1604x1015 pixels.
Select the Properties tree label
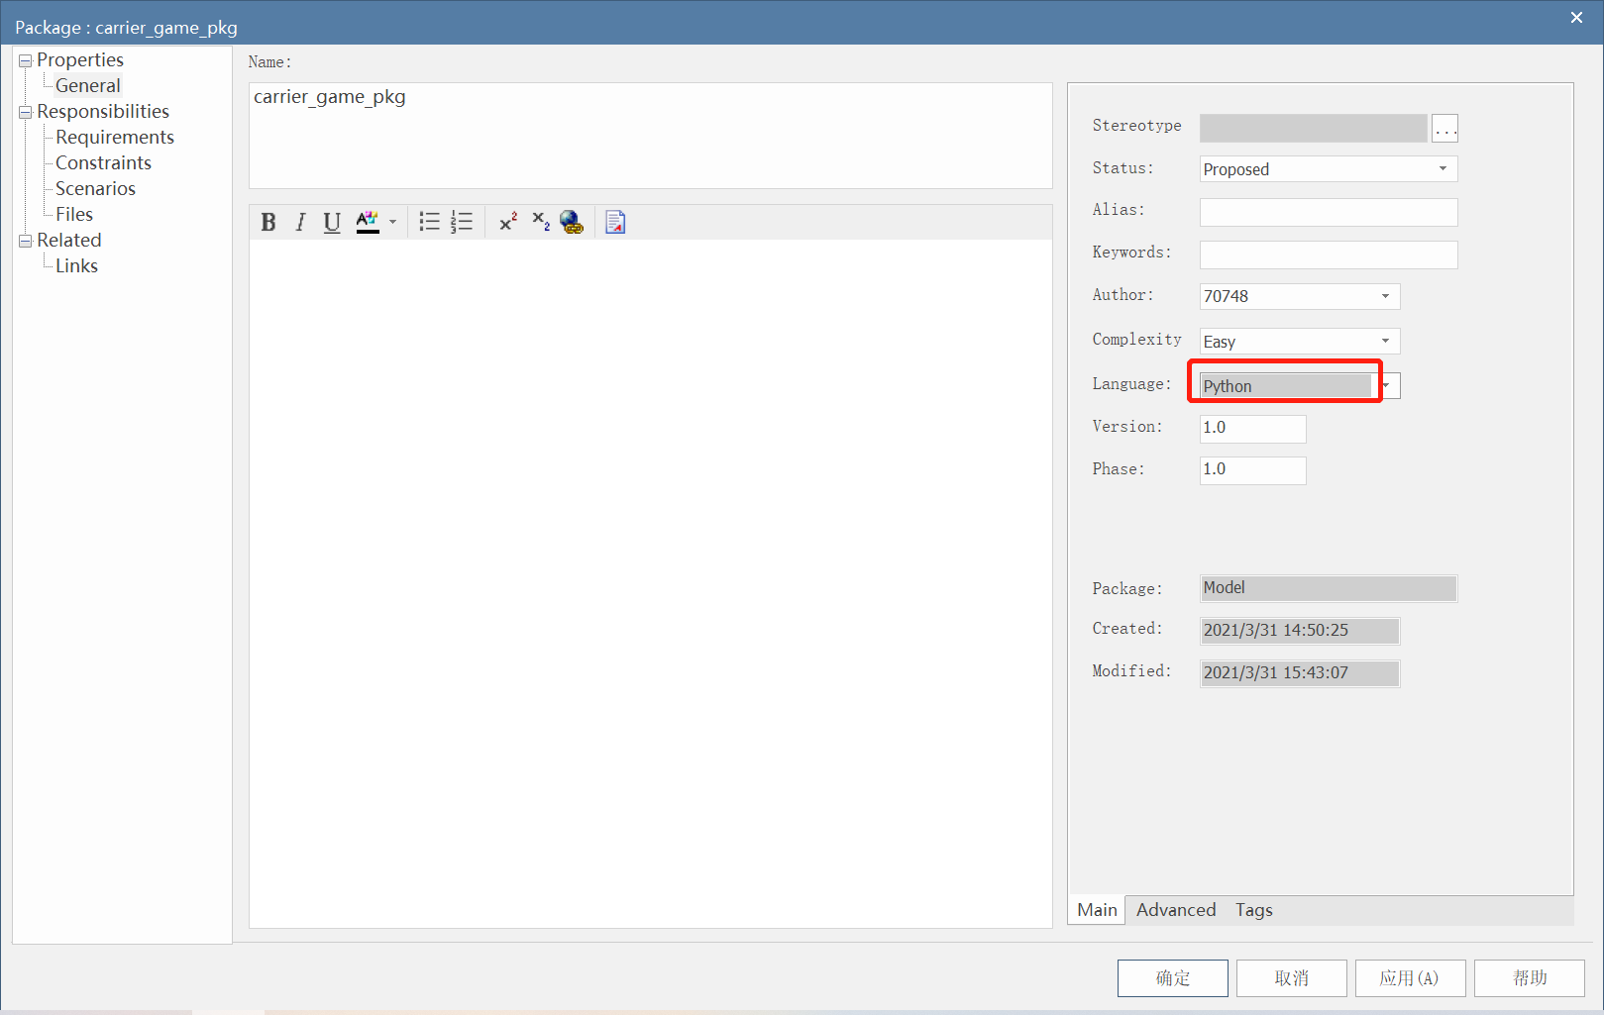[80, 60]
